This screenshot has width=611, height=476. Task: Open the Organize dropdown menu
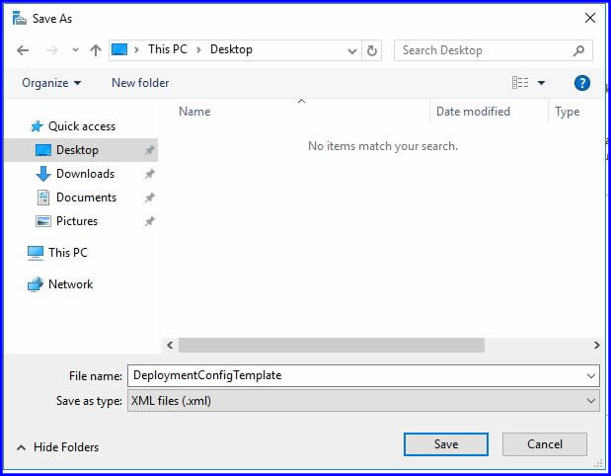pyautogui.click(x=51, y=83)
